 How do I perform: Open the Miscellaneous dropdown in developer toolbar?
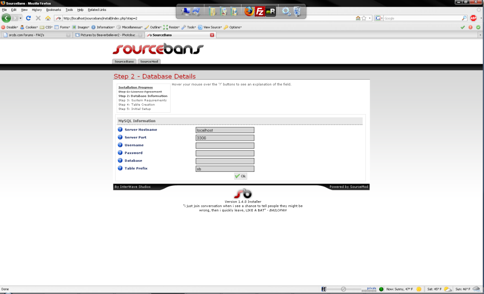tap(130, 27)
